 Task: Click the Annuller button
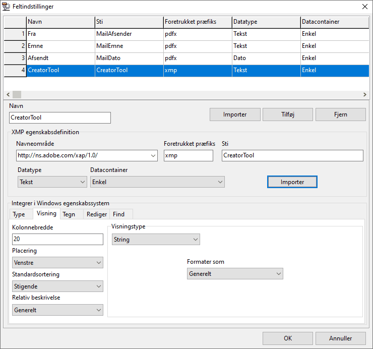340,338
